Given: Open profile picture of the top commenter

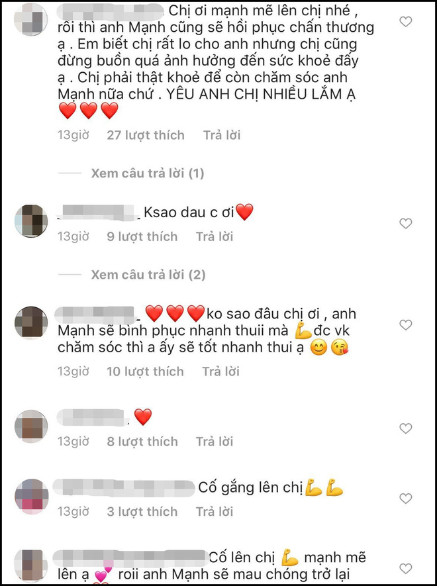Looking at the screenshot, I should pos(30,19).
